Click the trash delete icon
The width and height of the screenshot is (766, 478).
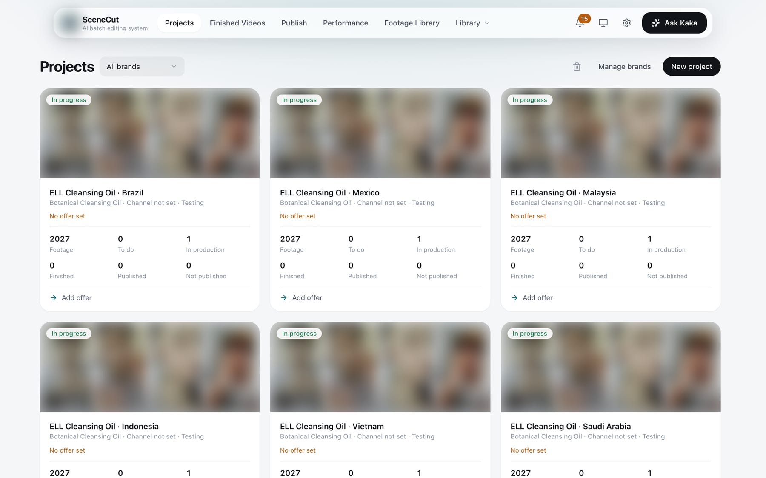[x=577, y=67]
